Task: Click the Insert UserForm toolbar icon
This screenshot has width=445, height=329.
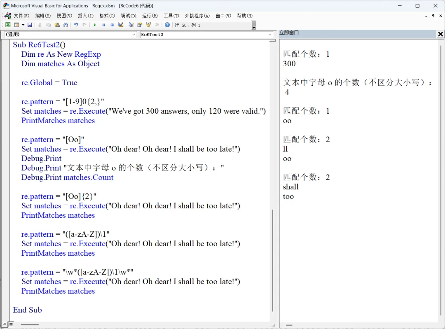Action: click(x=16, y=25)
